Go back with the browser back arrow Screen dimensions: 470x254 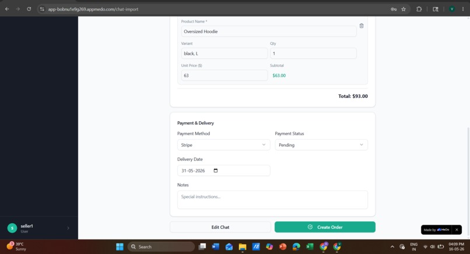7,9
